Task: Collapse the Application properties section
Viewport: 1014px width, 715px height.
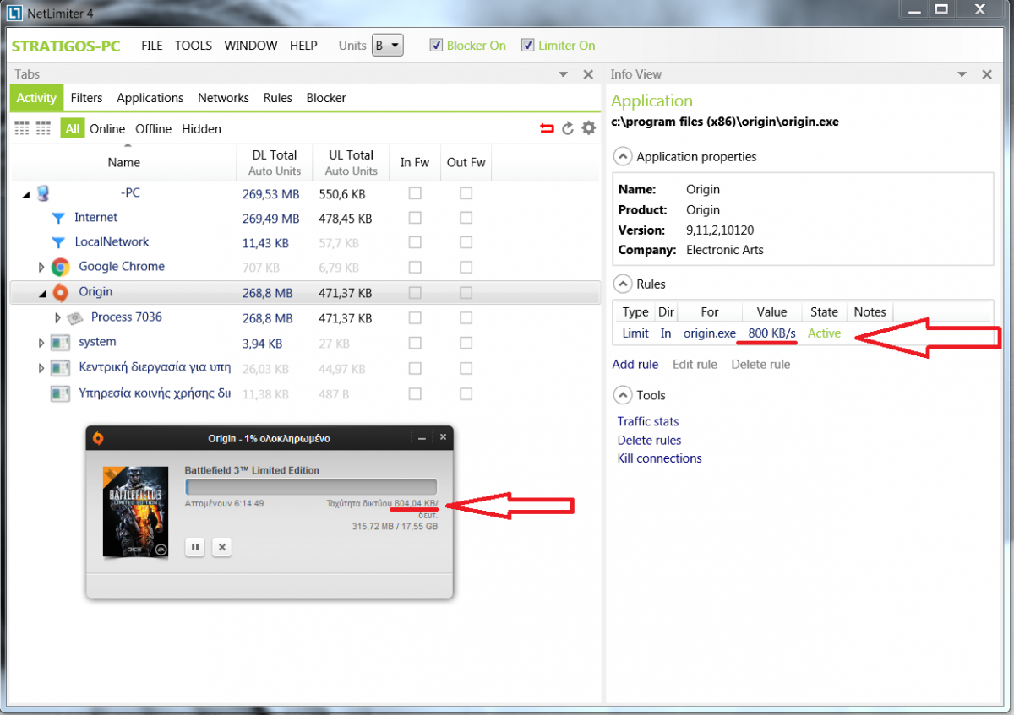Action: 622,156
